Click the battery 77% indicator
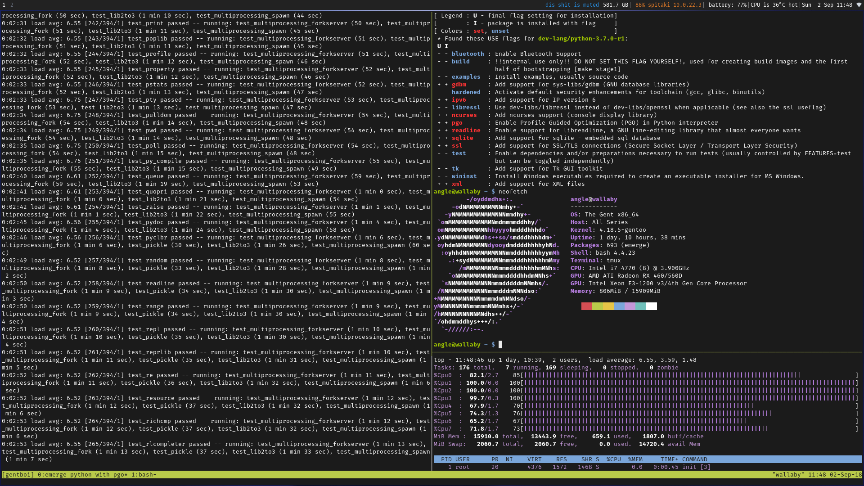This screenshot has width=864, height=486. point(727,5)
